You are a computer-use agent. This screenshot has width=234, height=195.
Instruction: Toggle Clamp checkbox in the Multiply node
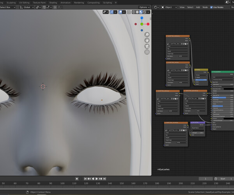pos(196,78)
